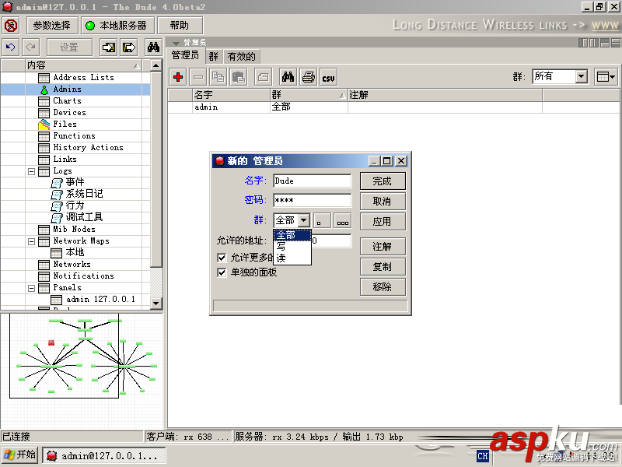Toggle the 单独的面板 checkbox

[222, 273]
